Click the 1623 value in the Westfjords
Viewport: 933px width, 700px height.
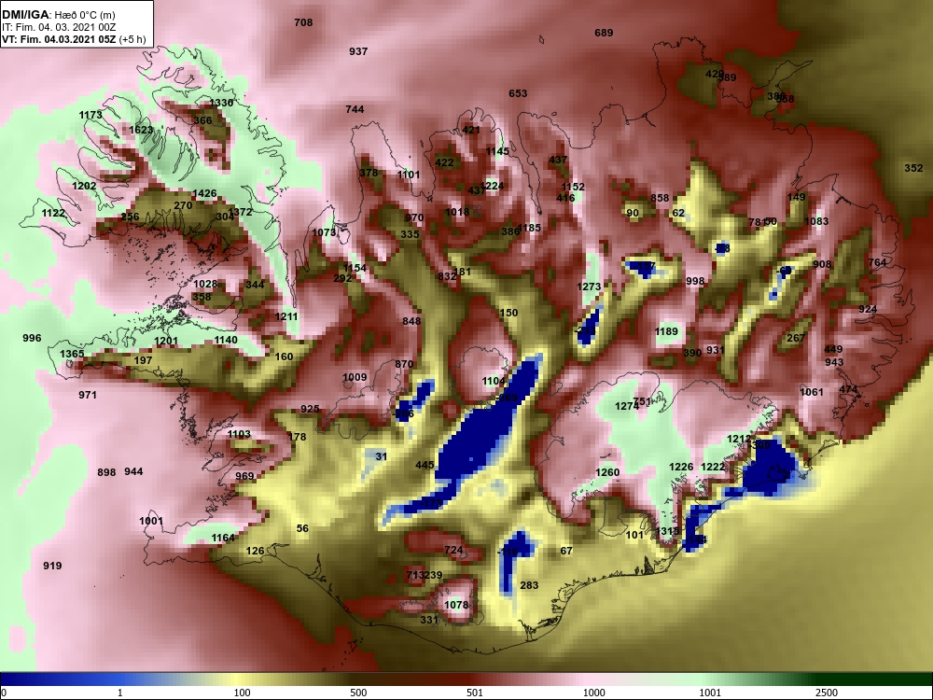pyautogui.click(x=141, y=130)
